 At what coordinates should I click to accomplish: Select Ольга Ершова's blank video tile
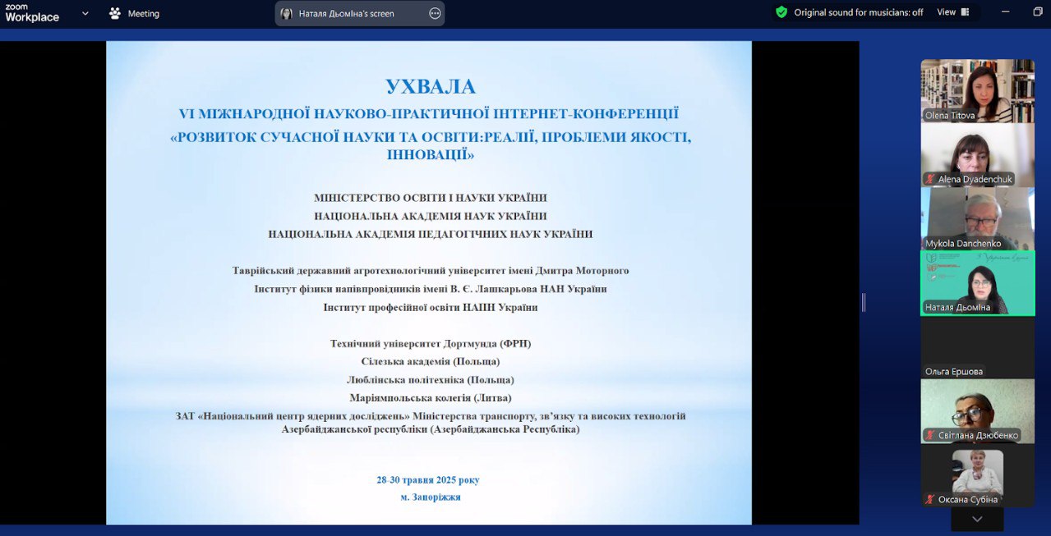click(x=977, y=347)
